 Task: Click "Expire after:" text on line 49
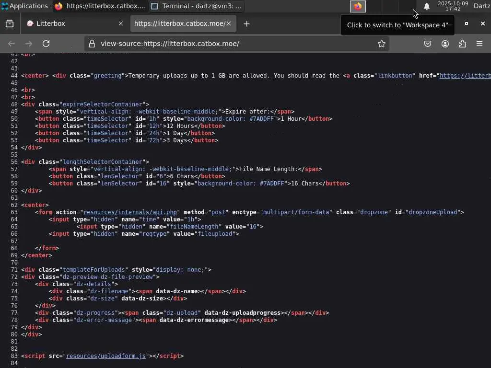click(247, 111)
